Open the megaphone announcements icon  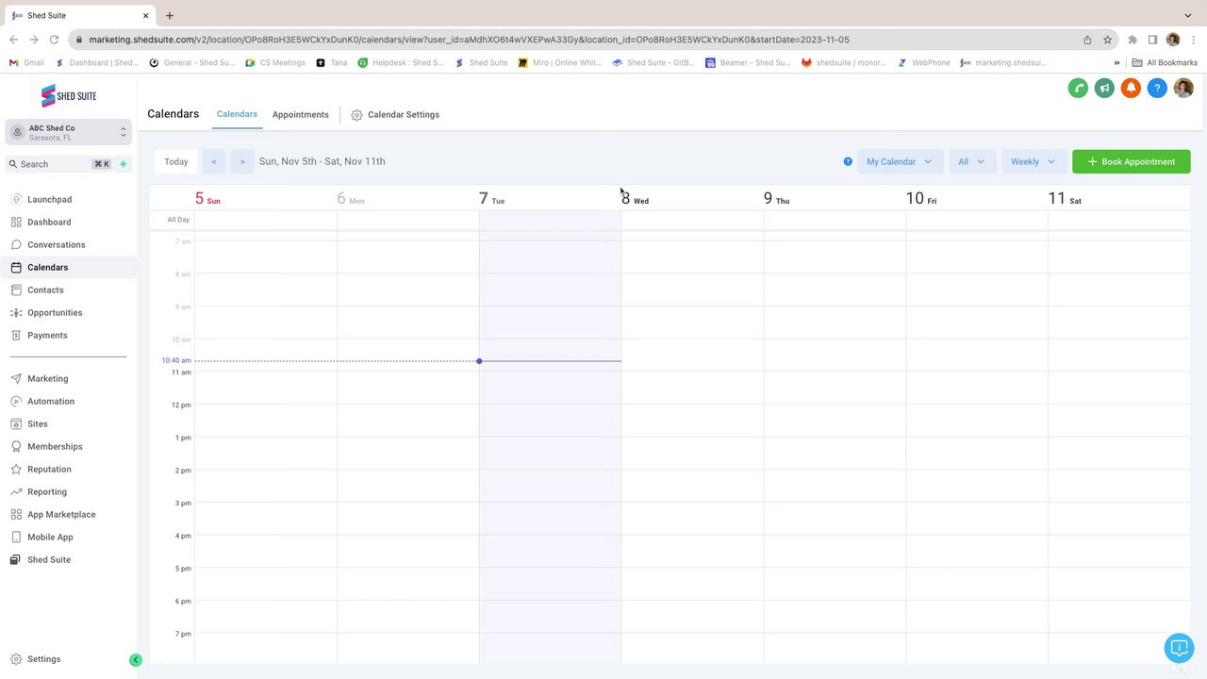click(x=1104, y=88)
